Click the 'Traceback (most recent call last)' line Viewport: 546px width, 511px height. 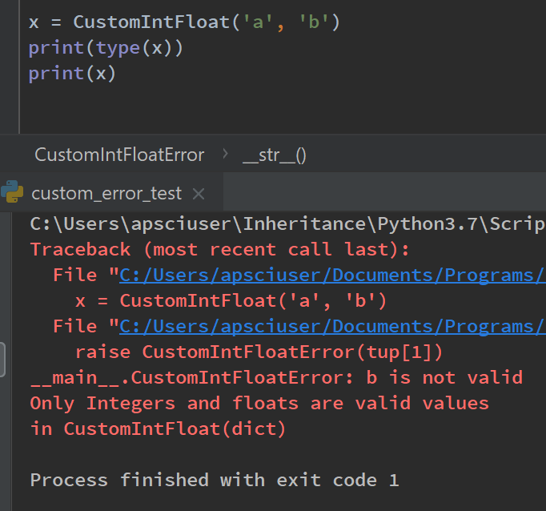tap(219, 250)
